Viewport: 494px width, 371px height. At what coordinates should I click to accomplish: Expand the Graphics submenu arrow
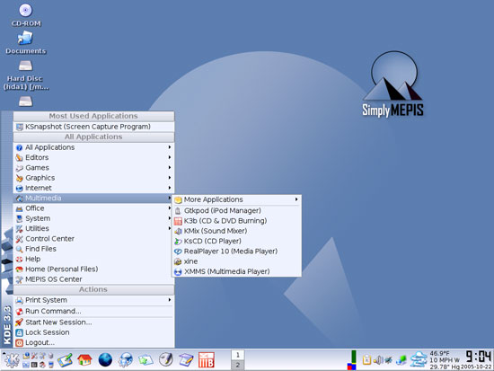pyautogui.click(x=170, y=178)
